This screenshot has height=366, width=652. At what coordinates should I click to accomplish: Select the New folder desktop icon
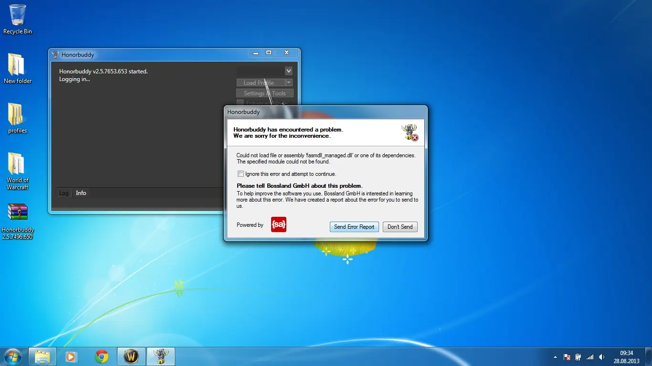click(18, 68)
